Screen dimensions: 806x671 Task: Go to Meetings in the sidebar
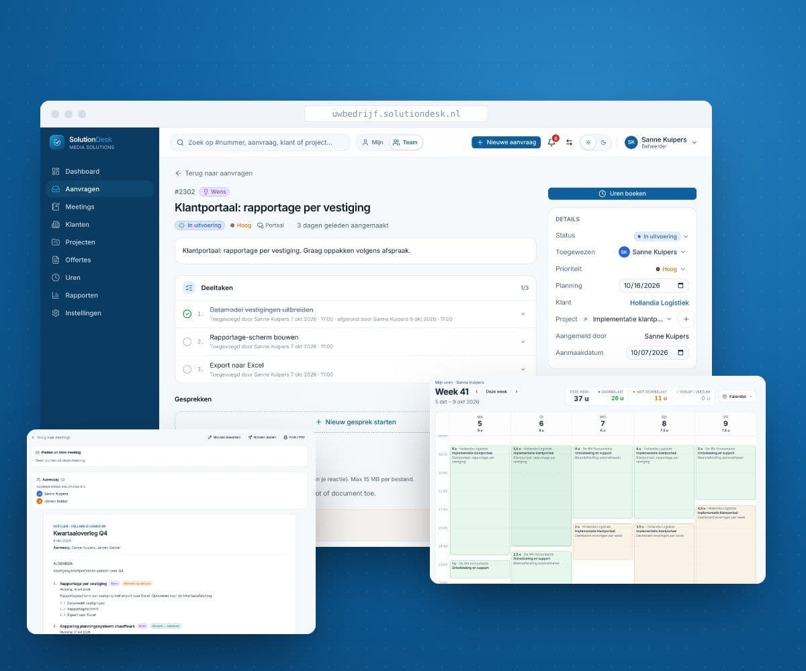[x=99, y=207]
